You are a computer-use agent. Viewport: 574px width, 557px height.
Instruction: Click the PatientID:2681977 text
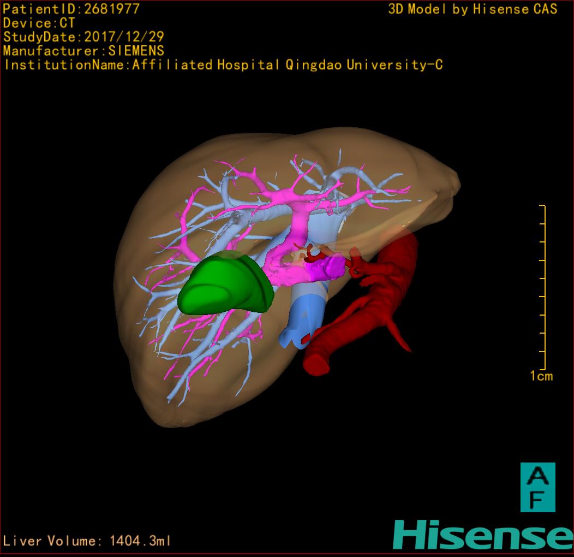[x=71, y=9]
